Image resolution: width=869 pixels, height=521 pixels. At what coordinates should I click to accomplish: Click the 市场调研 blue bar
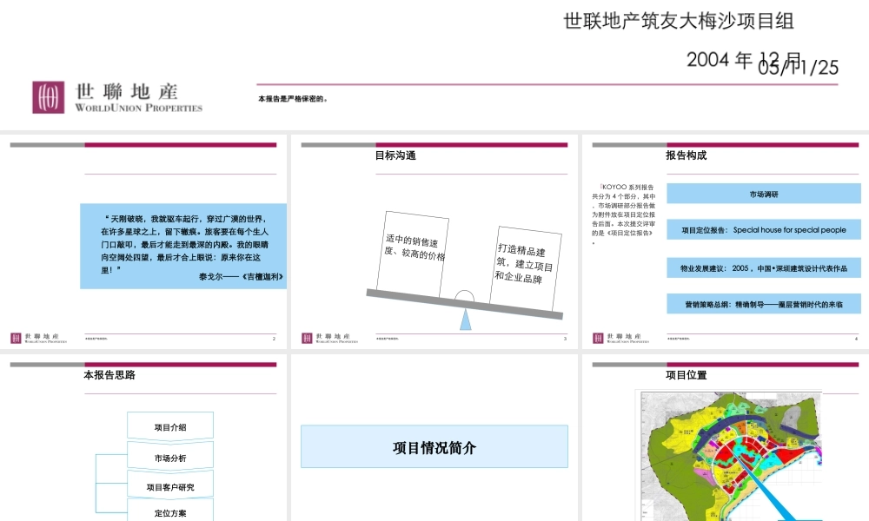coord(763,194)
